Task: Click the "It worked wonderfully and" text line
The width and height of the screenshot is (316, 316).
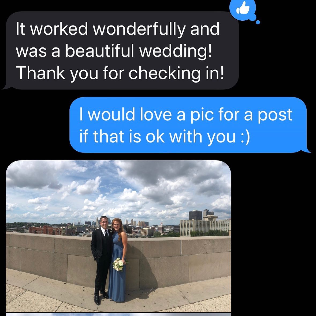Action: coord(118,29)
